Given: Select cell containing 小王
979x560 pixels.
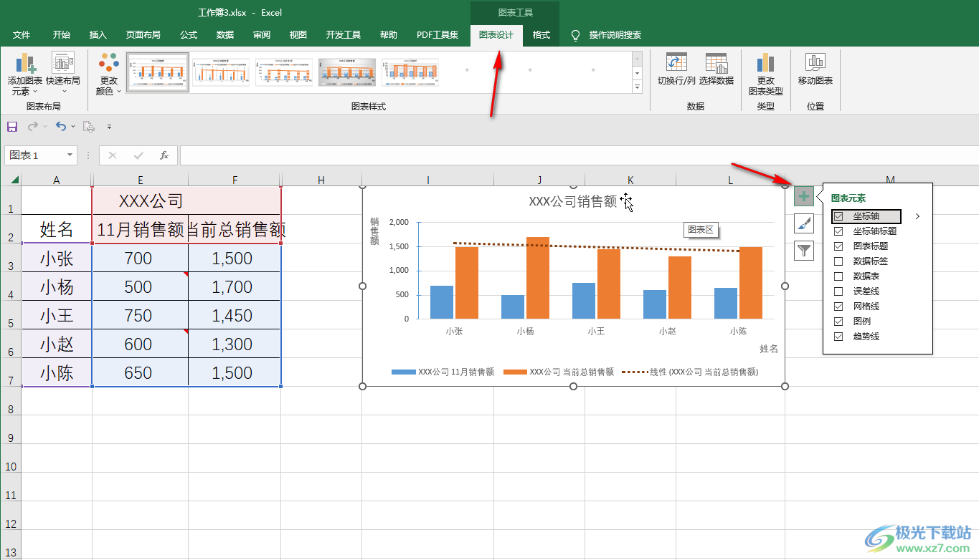Looking at the screenshot, I should coord(57,315).
